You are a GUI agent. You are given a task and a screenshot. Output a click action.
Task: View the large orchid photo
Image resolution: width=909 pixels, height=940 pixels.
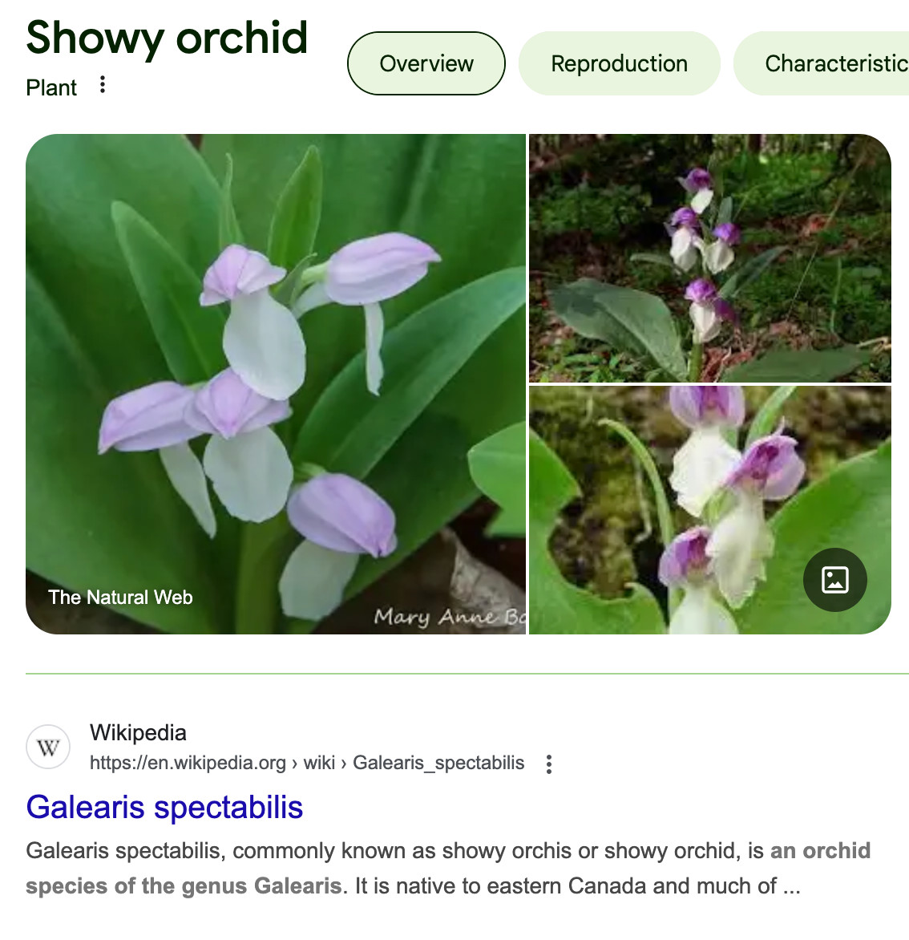[276, 383]
